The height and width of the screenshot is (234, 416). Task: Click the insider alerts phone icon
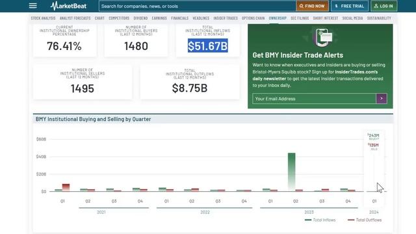pos(323,37)
